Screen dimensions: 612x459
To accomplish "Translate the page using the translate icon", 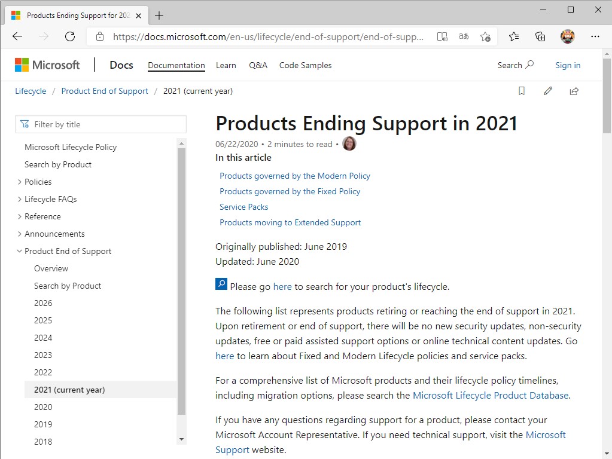I will (463, 36).
